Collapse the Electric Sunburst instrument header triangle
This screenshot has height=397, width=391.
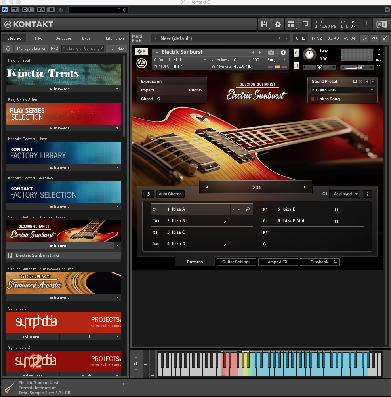[156, 52]
